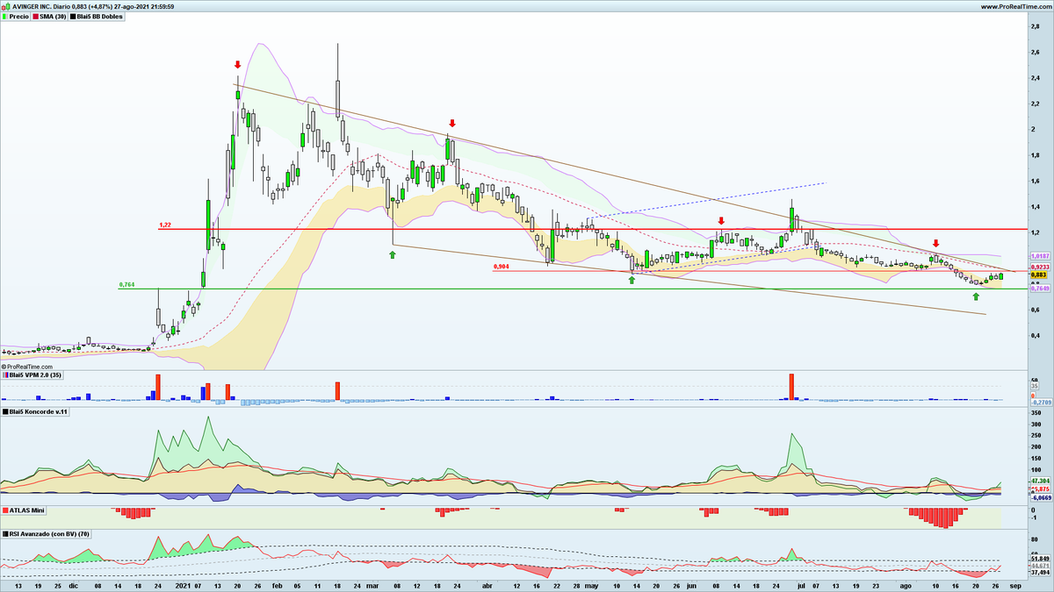This screenshot has height=592, width=1054.
Task: Click the RSI Avanzado black square icon
Action: [5, 533]
